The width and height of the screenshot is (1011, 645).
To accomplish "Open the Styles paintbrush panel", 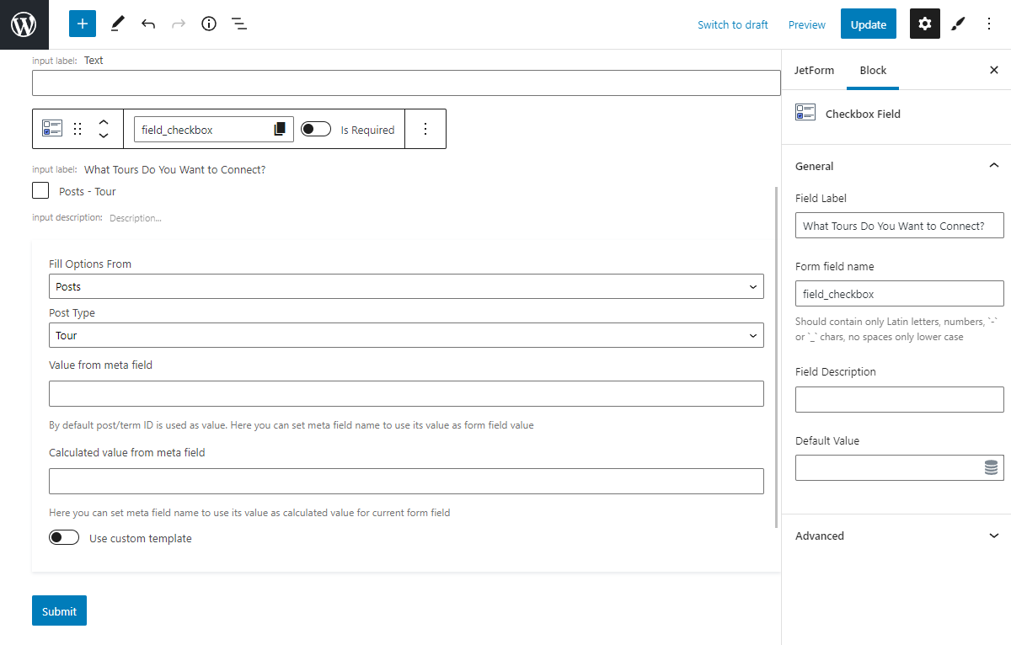I will coord(957,24).
